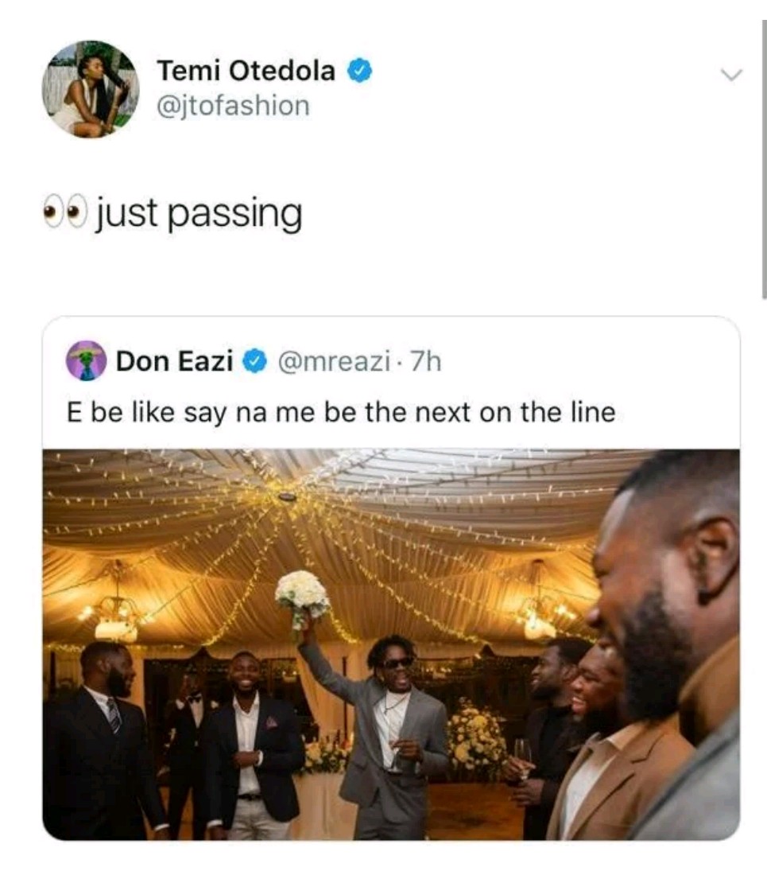Click the left chandelier in the photo
The height and width of the screenshot is (883, 767).
pos(116,617)
